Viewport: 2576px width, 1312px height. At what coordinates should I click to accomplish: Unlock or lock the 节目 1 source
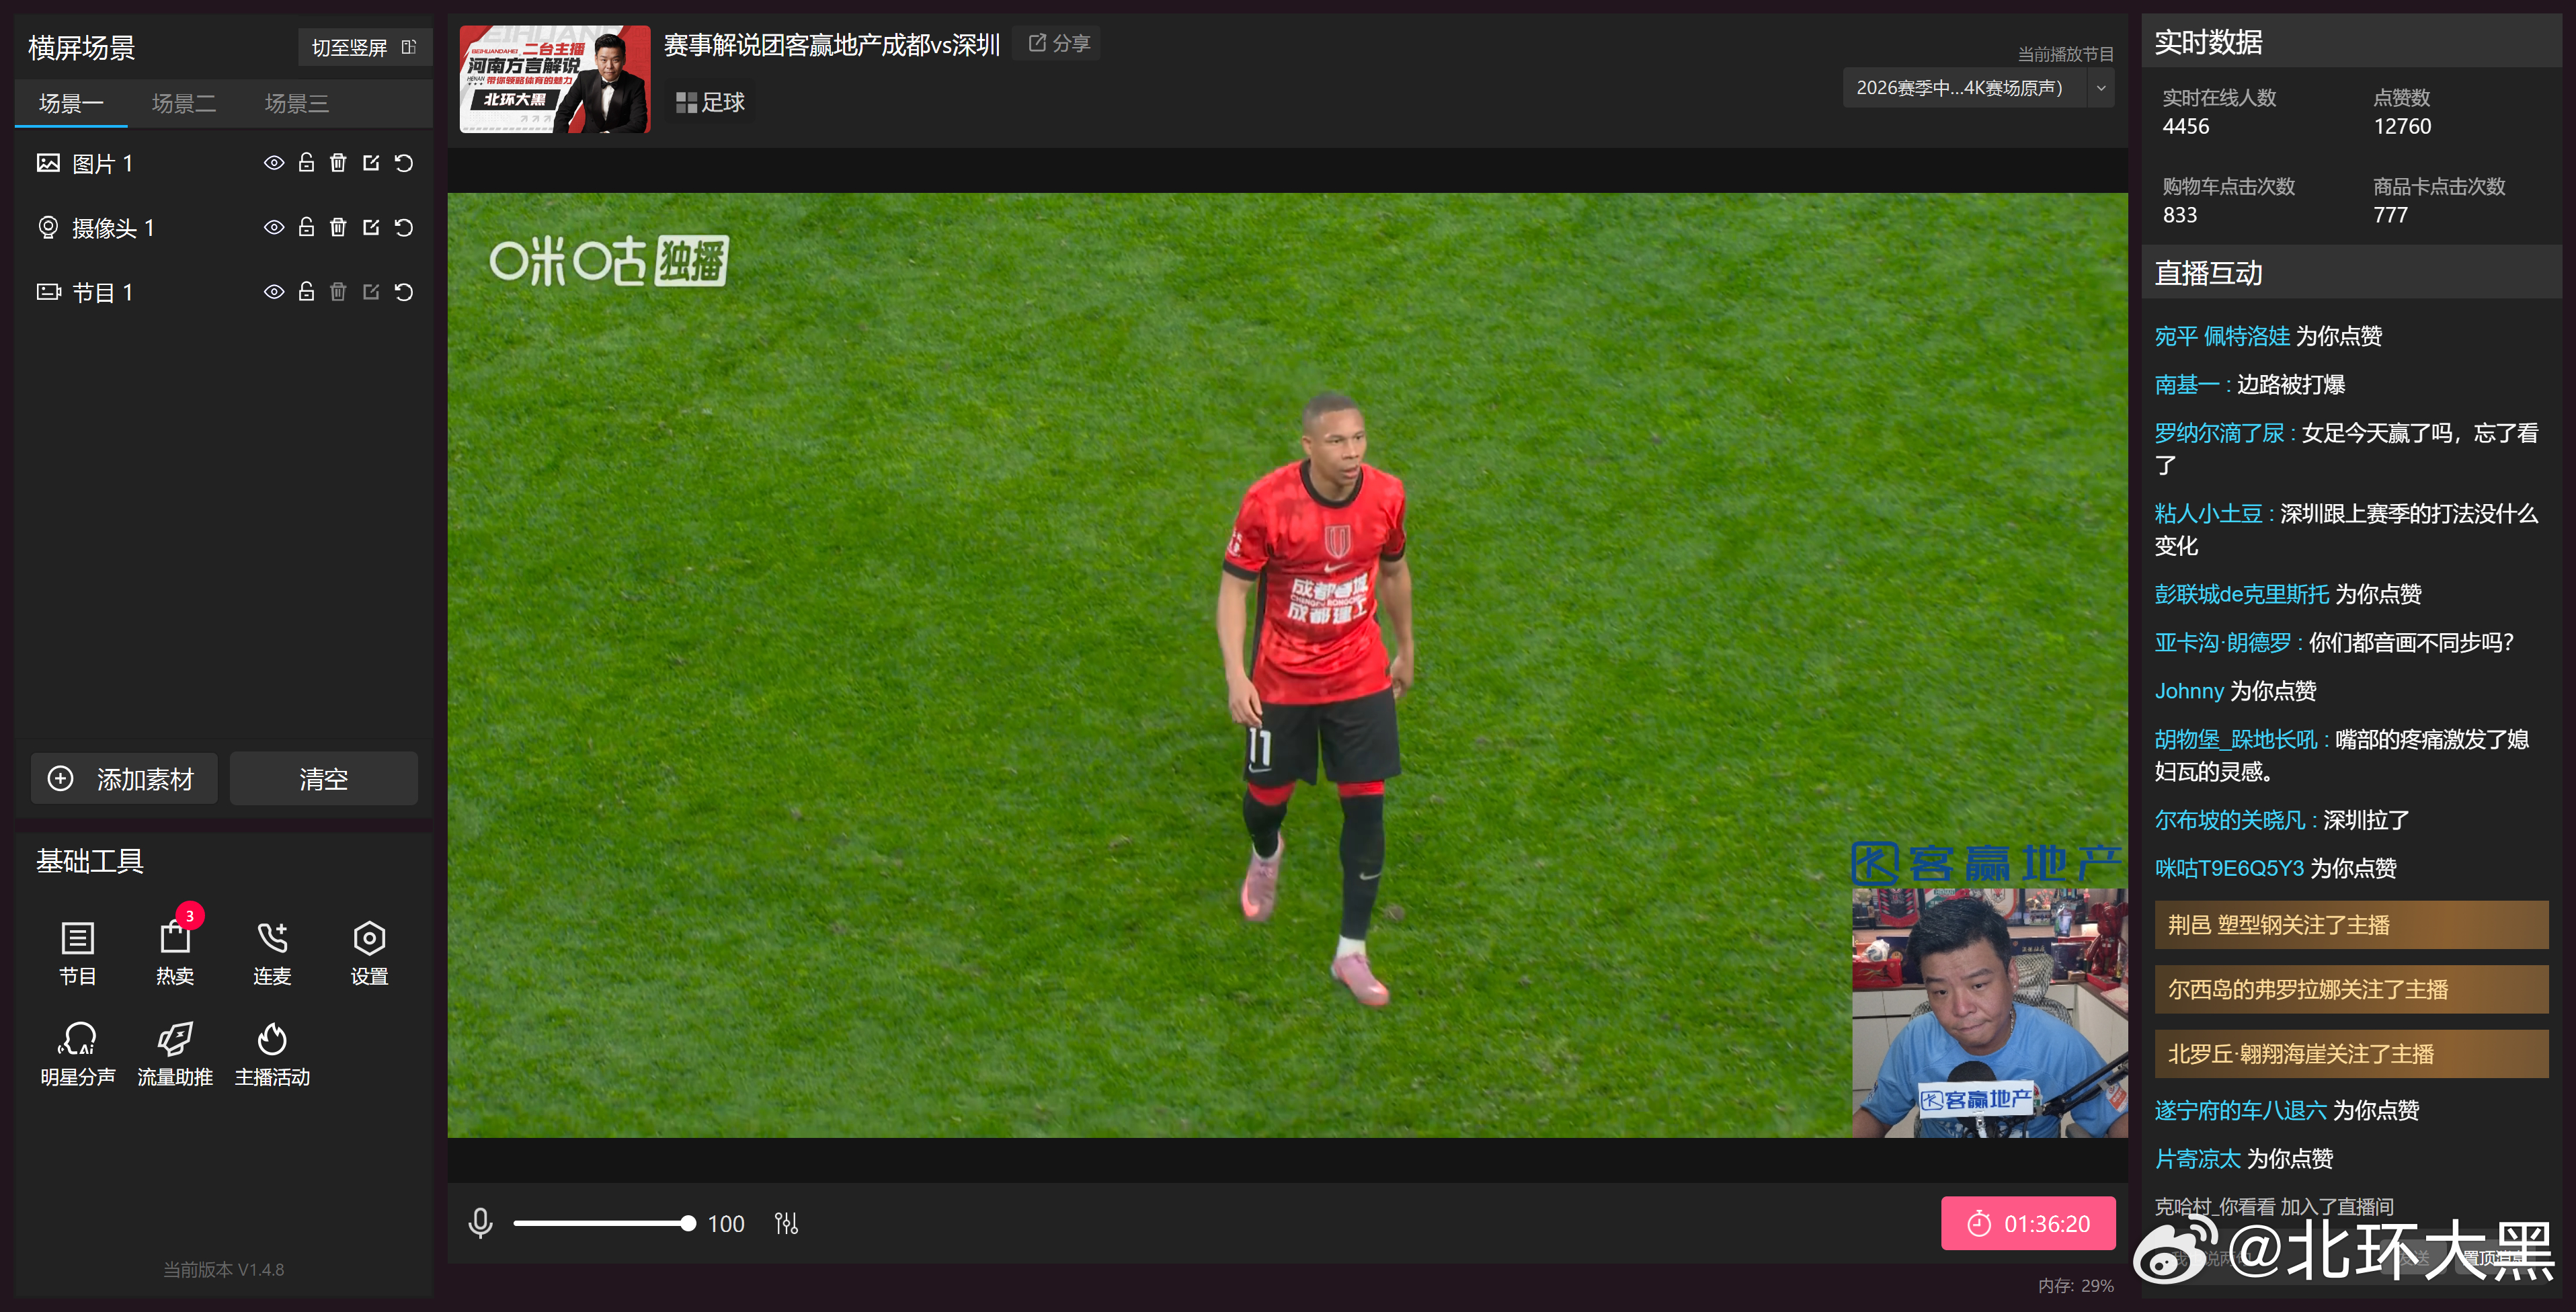tap(306, 292)
